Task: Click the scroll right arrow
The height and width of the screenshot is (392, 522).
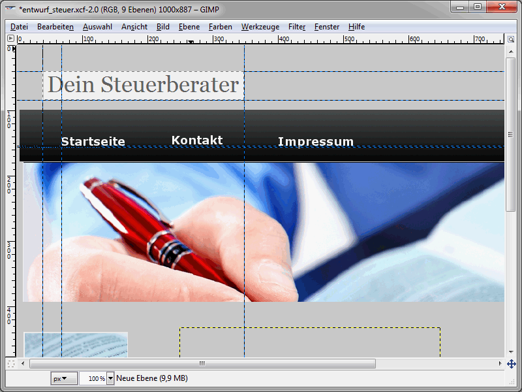Action: (x=500, y=363)
